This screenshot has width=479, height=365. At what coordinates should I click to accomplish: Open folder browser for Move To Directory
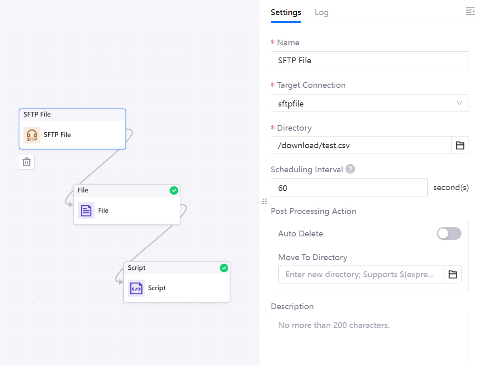point(452,275)
